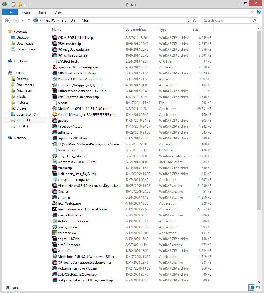Sort files by the Type column
The image size is (264, 293).
tap(163, 30)
